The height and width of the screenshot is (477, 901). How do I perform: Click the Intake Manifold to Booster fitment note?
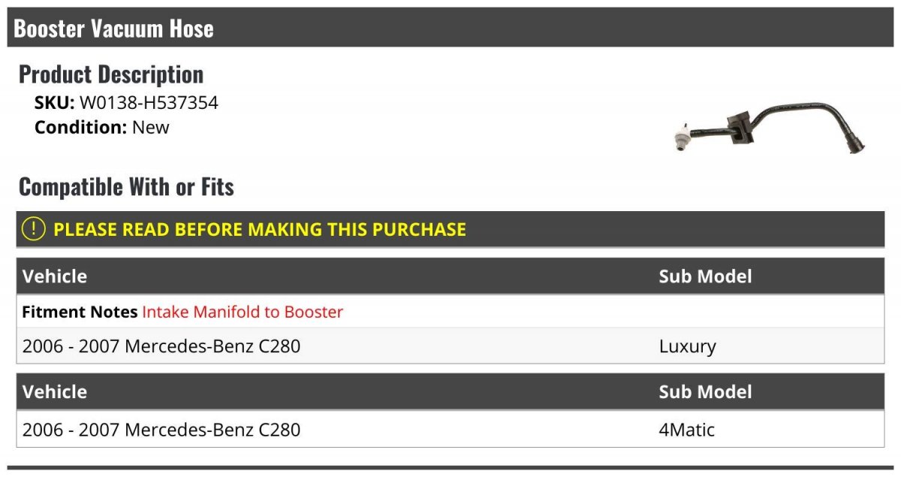click(243, 312)
